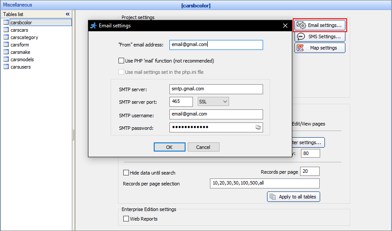
Task: Enable Web Reports checkbox
Action: coord(126,219)
